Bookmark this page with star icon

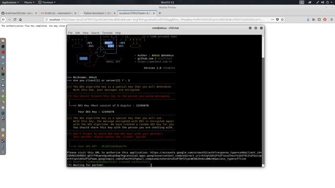tap(282, 20)
